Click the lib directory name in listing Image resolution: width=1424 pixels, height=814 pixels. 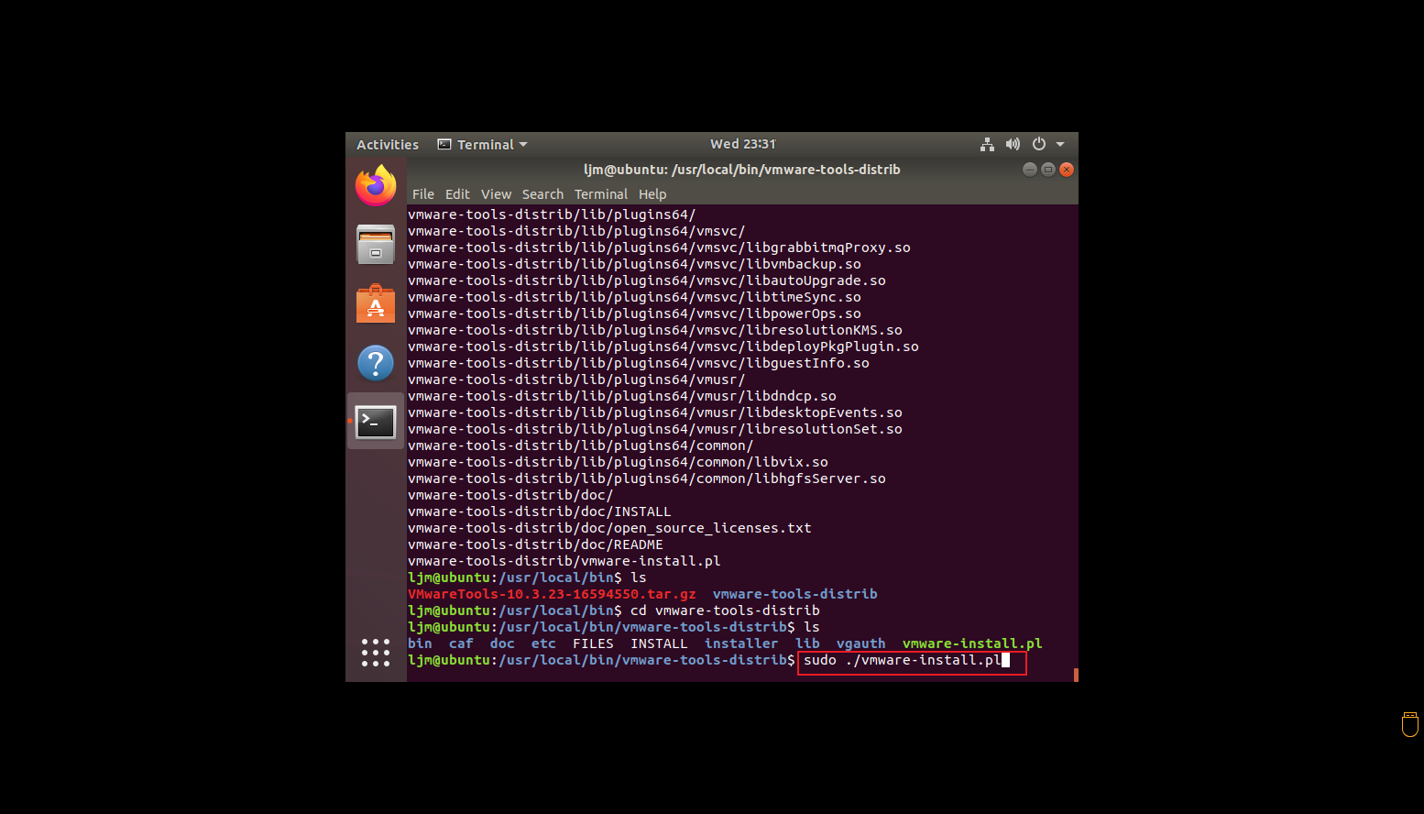(x=807, y=643)
